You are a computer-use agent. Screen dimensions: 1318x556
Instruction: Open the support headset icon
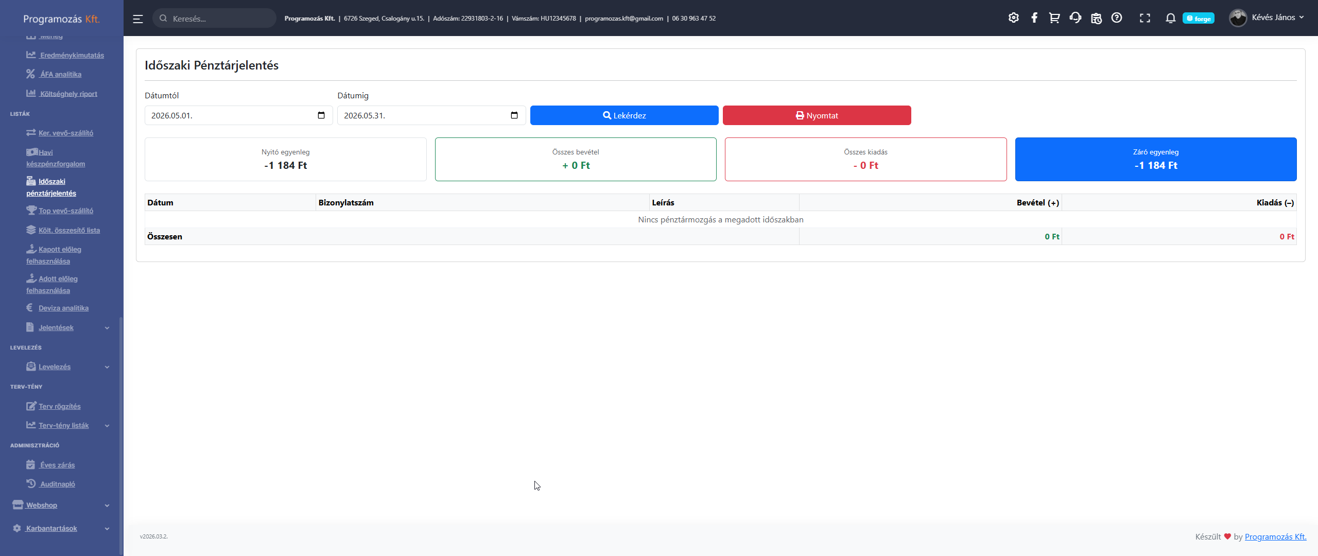1075,18
